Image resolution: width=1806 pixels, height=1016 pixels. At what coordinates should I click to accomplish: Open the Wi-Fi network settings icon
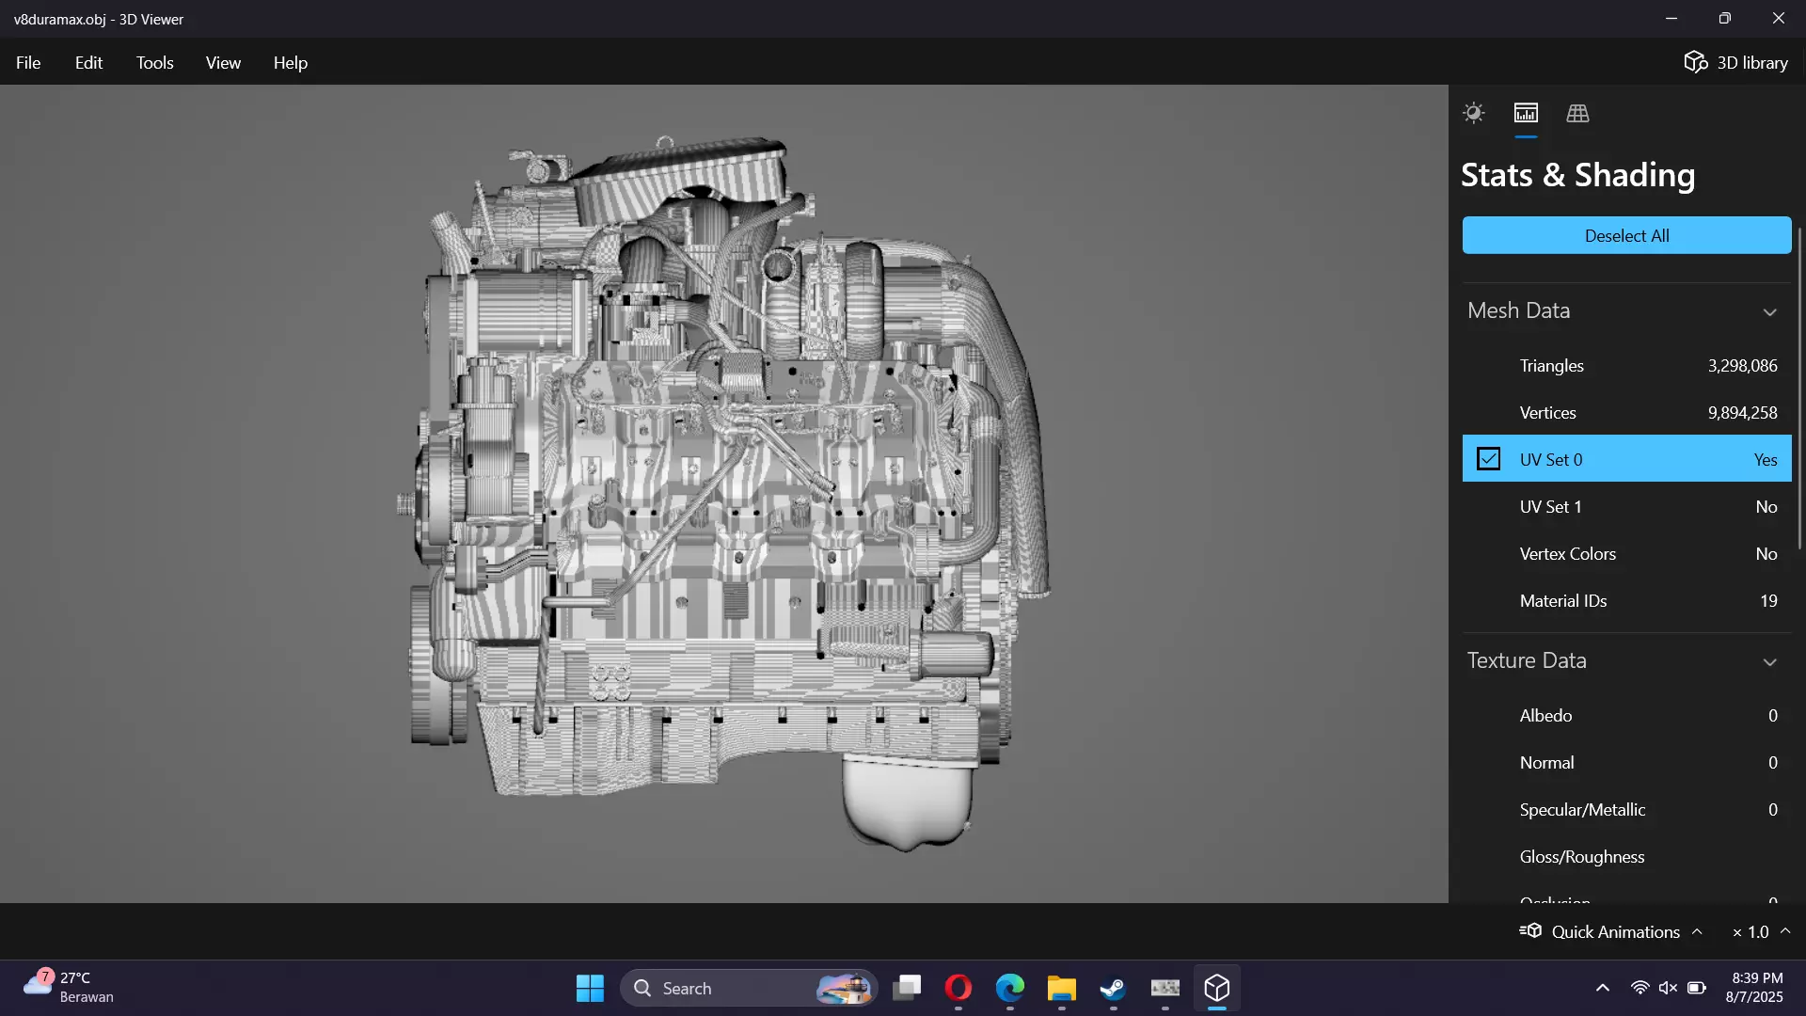point(1640,988)
